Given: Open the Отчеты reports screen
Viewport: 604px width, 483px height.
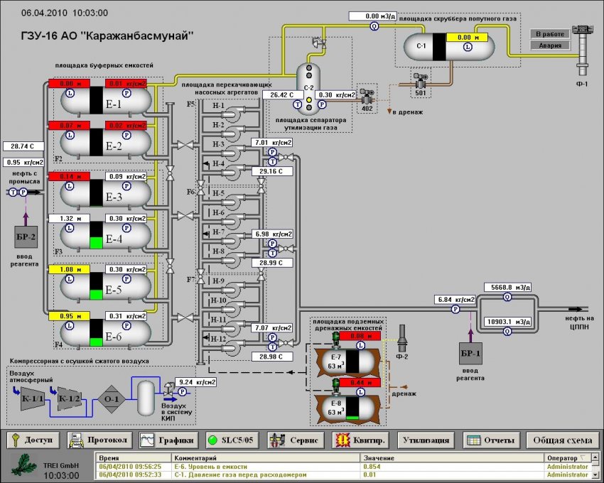Looking at the screenshot, I should click(490, 440).
